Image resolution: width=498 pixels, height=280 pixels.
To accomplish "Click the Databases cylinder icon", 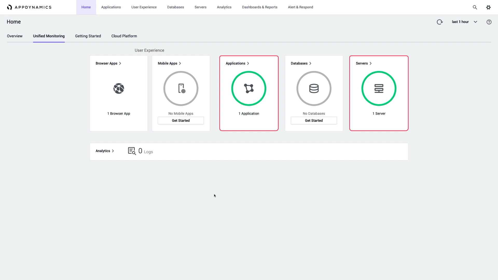I will (x=314, y=88).
